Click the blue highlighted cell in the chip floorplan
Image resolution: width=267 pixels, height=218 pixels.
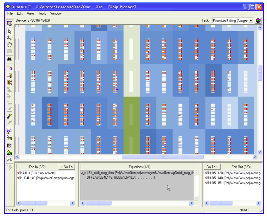pos(117,89)
